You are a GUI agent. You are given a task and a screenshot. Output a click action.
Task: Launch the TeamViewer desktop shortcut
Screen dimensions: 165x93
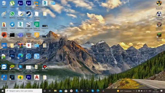(4, 67)
